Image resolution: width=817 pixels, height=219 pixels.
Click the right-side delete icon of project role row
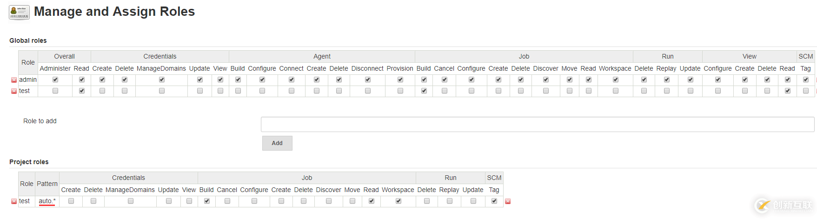(x=508, y=201)
